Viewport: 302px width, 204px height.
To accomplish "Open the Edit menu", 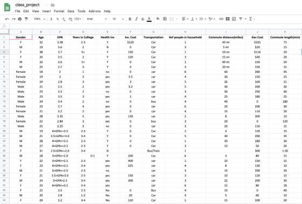I will tap(26, 11).
